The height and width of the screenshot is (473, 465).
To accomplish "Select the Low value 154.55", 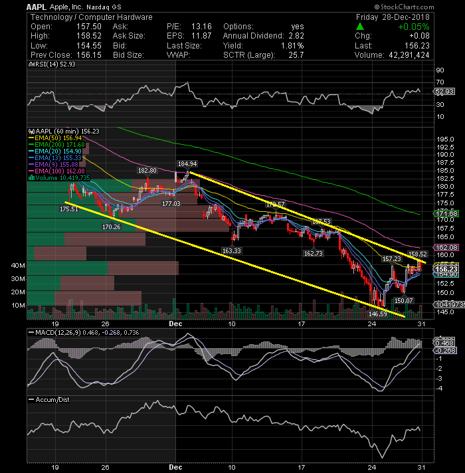I will [88, 46].
